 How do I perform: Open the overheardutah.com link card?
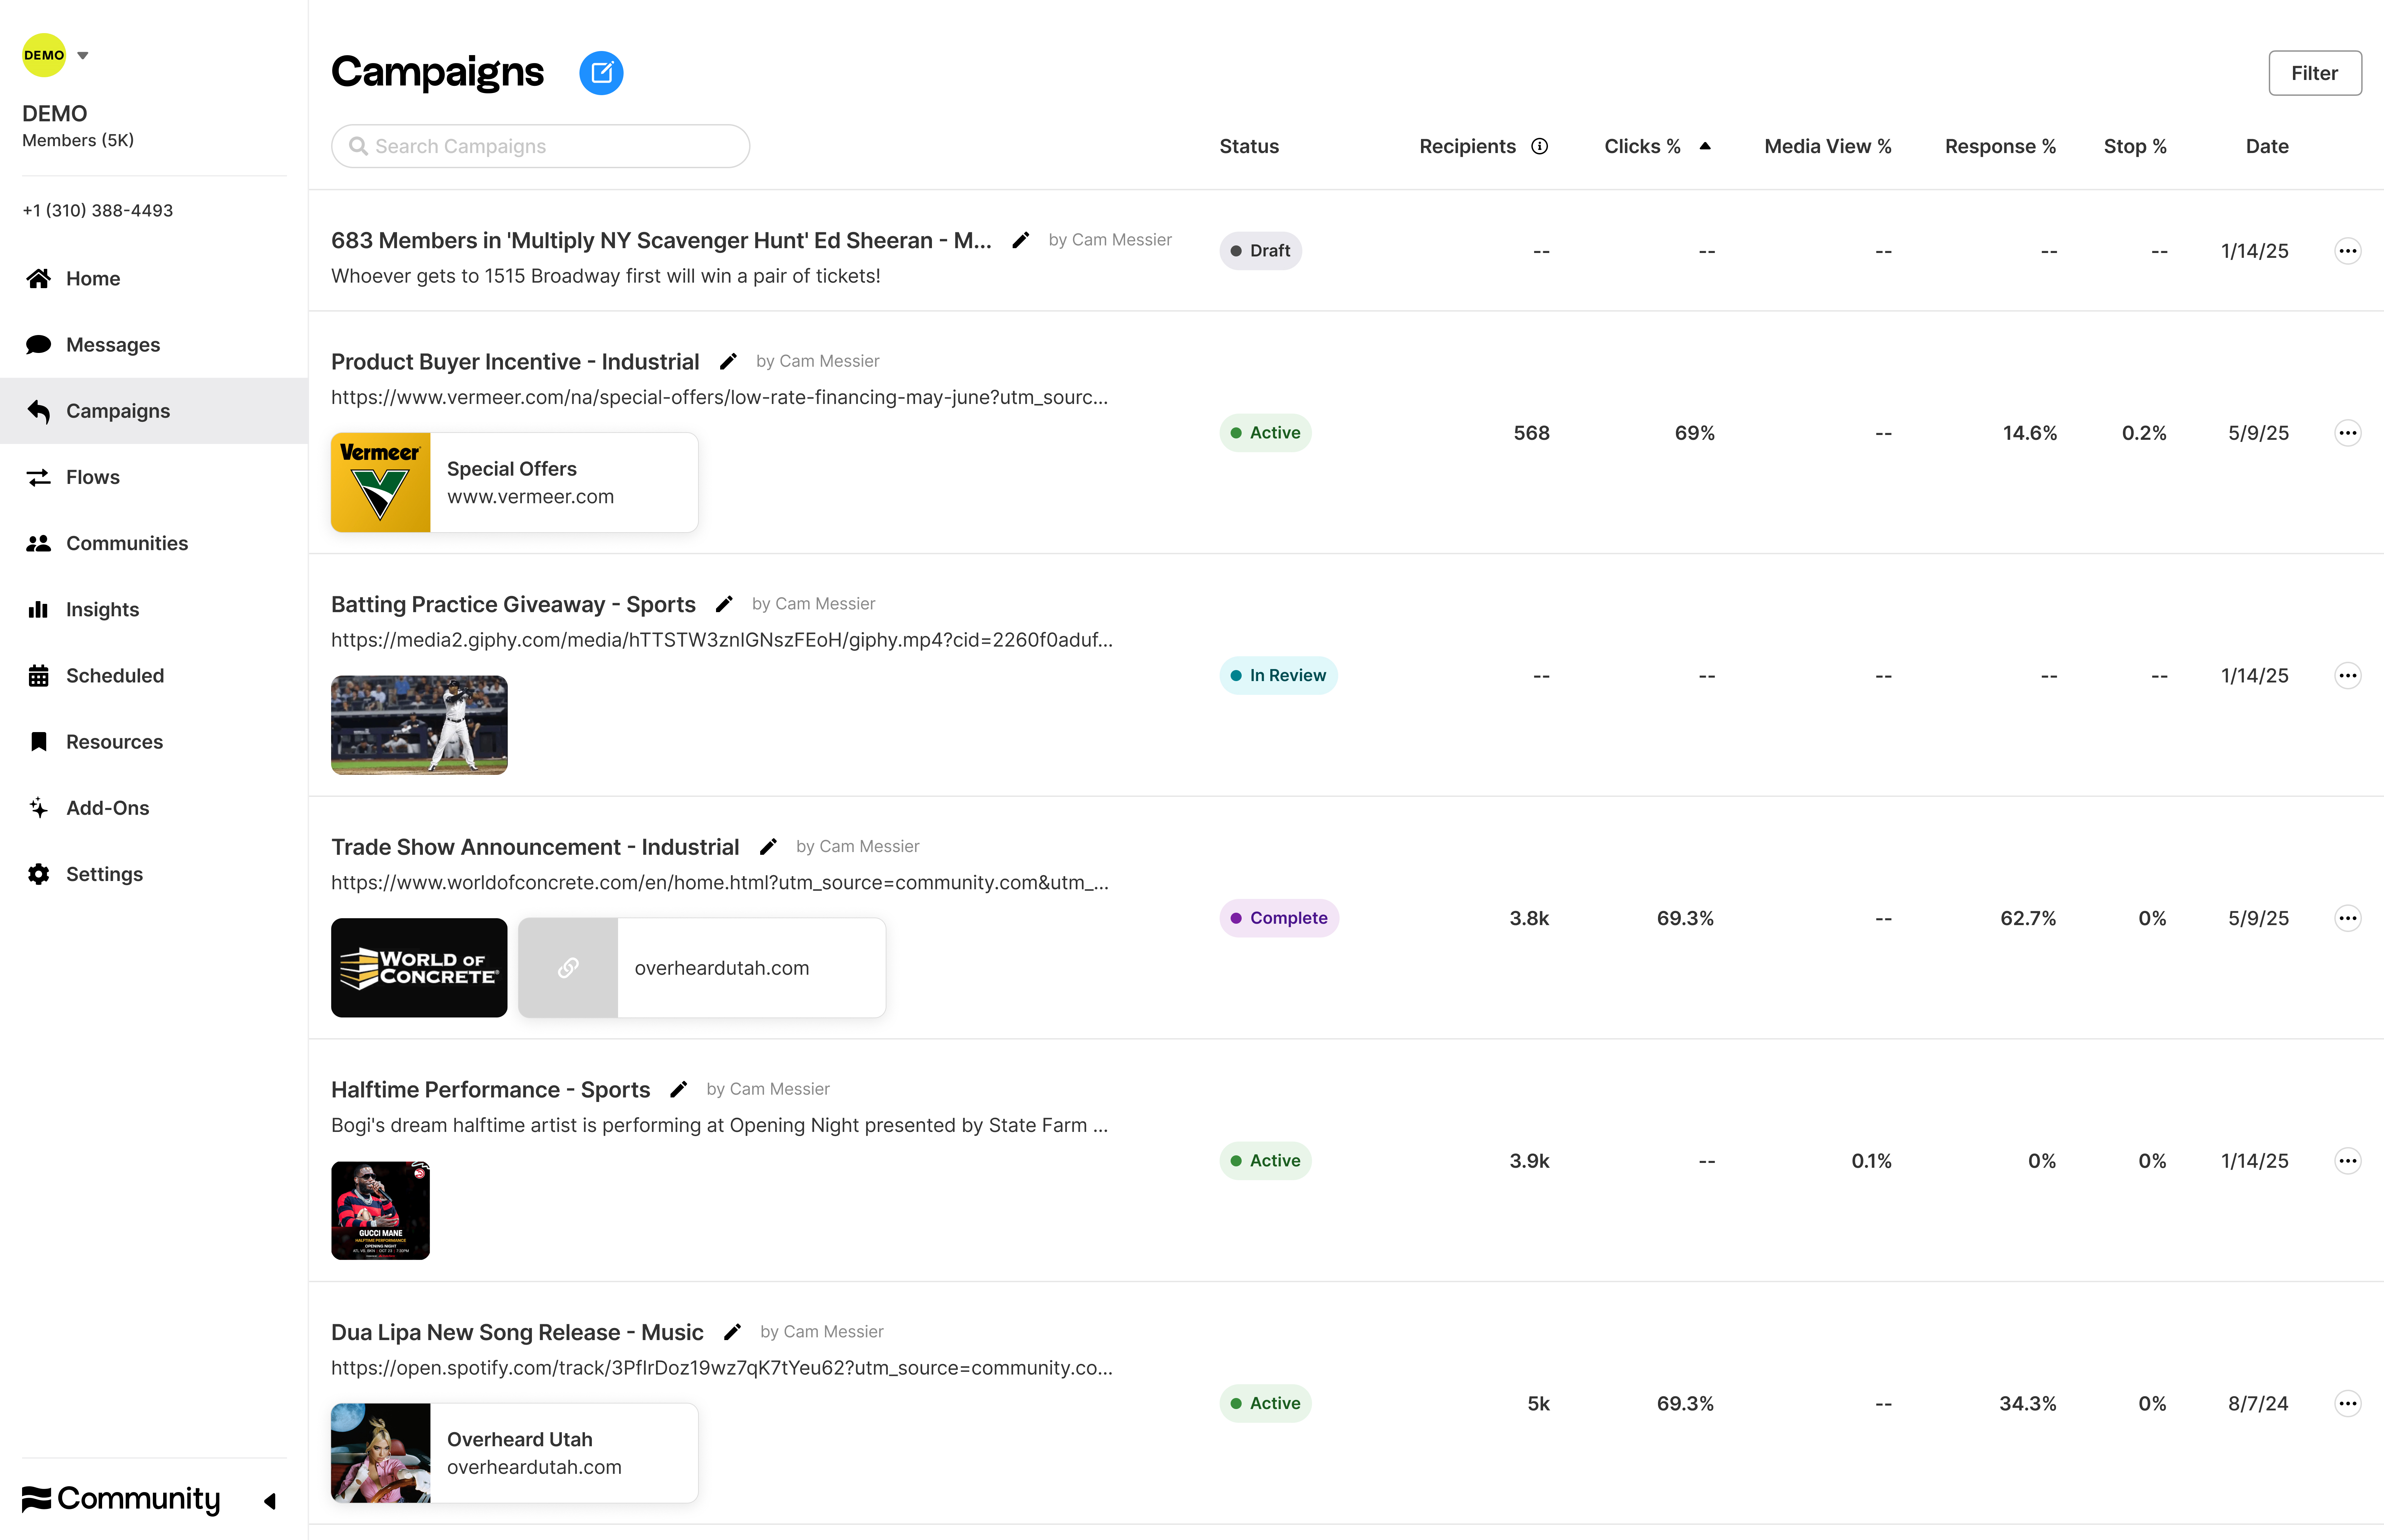tap(701, 968)
